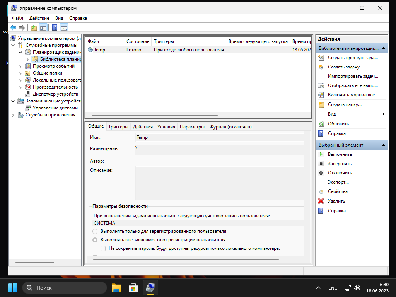Collapse the Selected item actions section
Screen dimensions: 396x297
(x=383, y=145)
